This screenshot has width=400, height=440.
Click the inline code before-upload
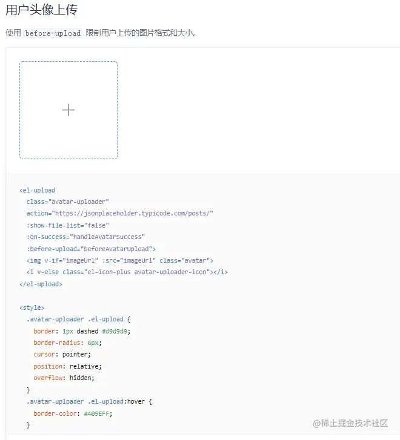(x=53, y=33)
